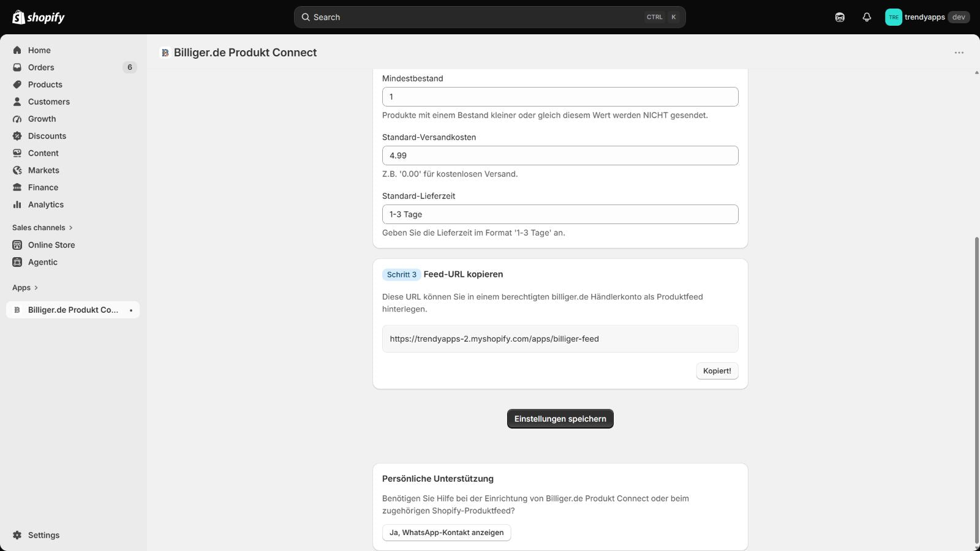Click the Mindestbestand input field
The image size is (980, 551).
(560, 97)
